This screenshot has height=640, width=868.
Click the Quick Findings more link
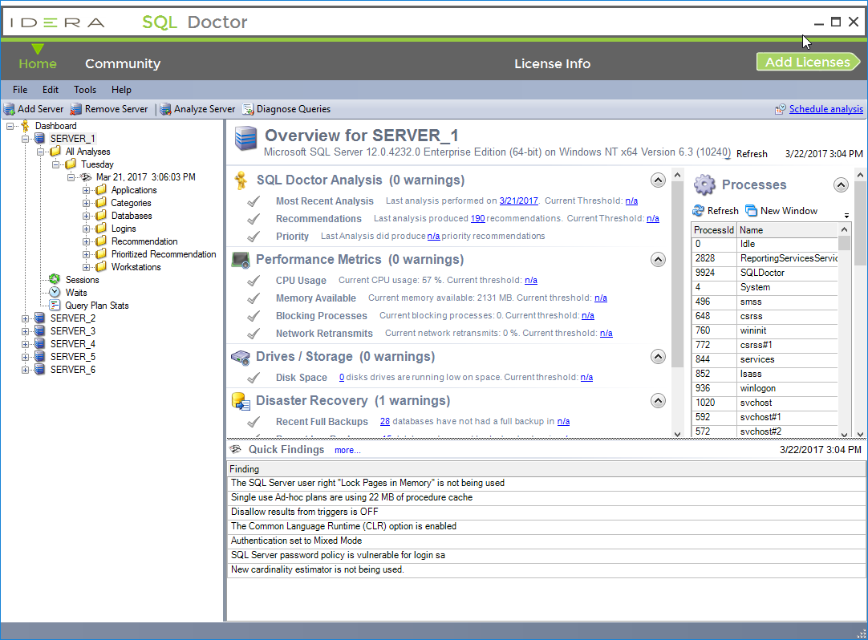pos(347,450)
